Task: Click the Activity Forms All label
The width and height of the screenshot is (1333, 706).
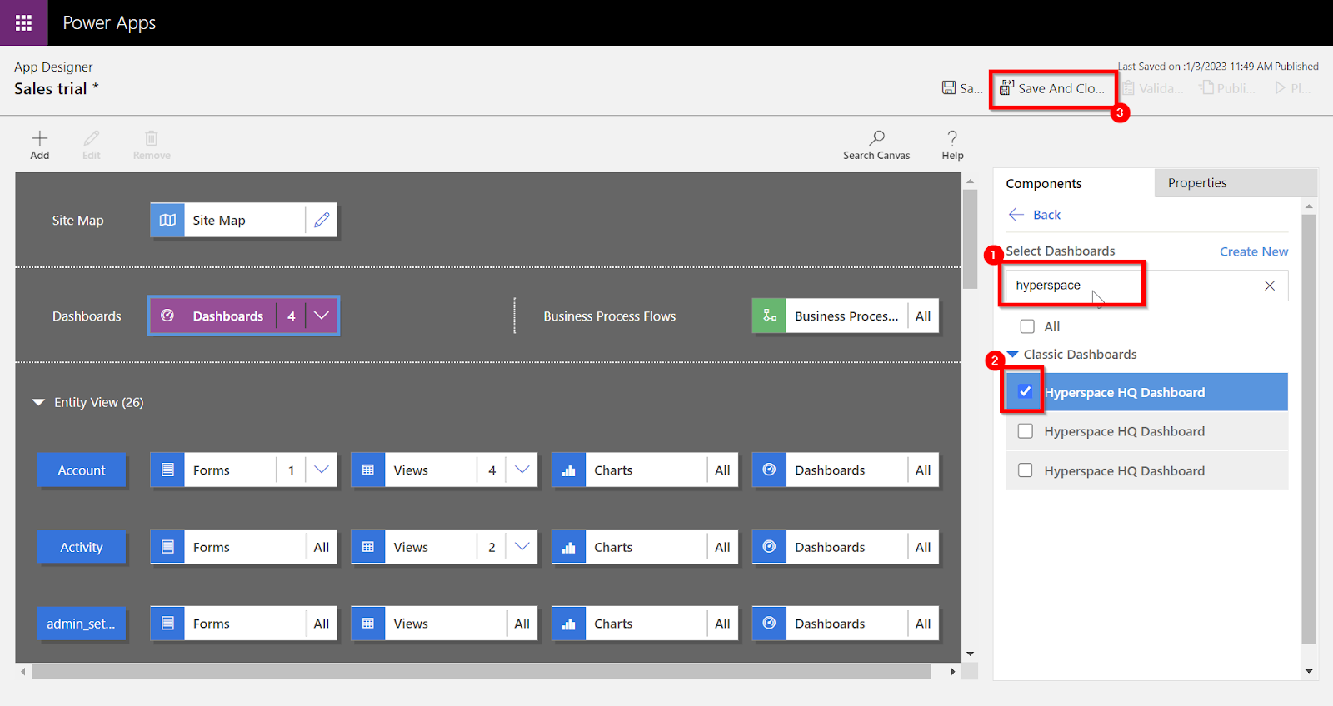Action: [x=322, y=547]
